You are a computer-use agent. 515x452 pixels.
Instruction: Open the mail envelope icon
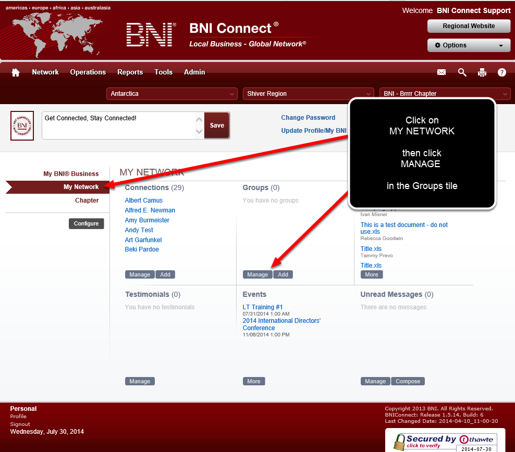pyautogui.click(x=441, y=72)
